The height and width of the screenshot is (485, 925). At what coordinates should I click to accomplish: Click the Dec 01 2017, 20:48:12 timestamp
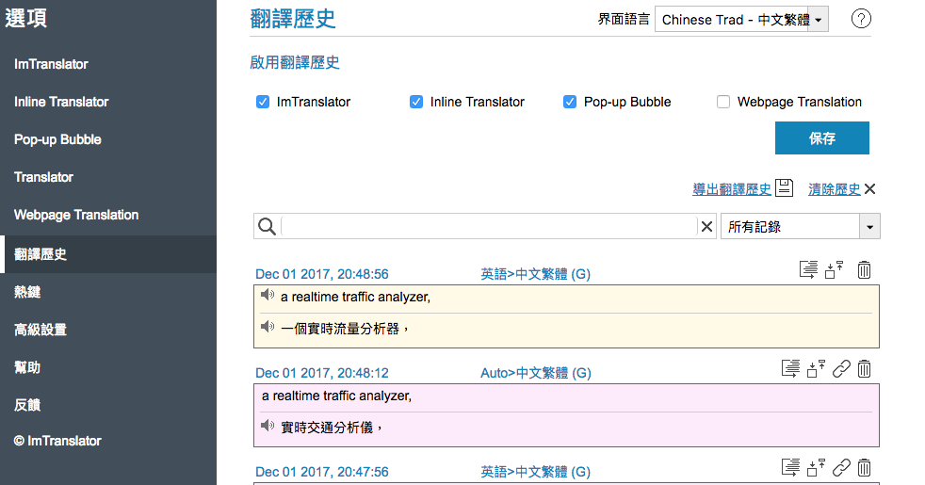pyautogui.click(x=322, y=373)
